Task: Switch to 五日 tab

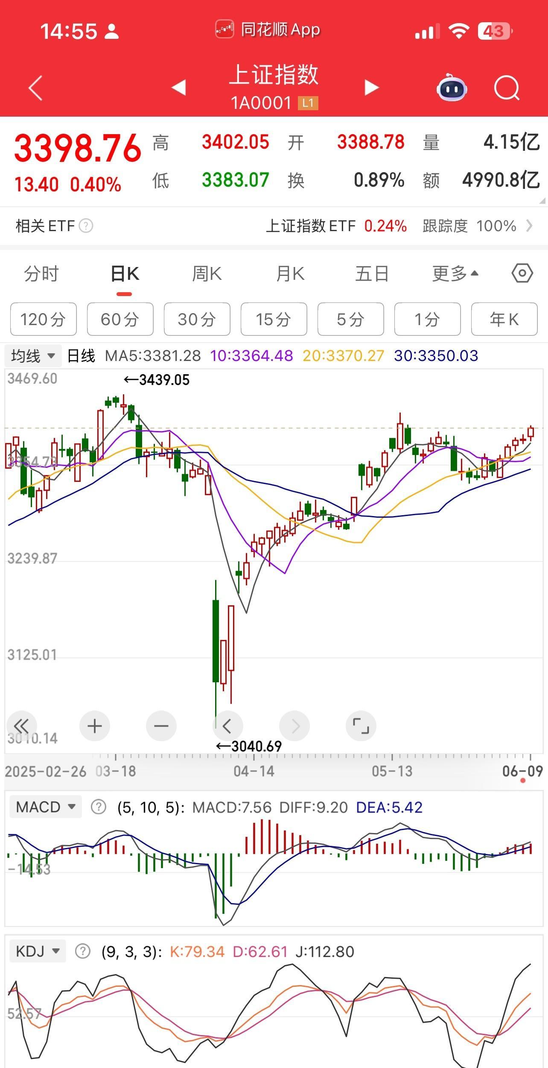Action: [372, 273]
